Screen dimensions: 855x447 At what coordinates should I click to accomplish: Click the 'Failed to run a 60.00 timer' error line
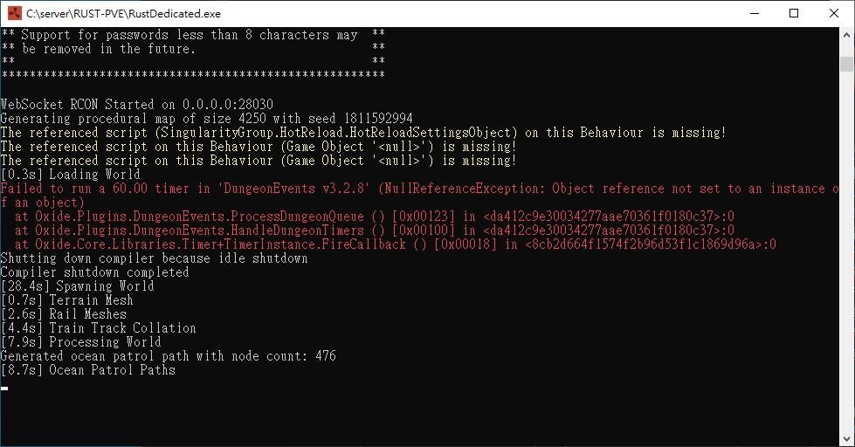click(x=419, y=189)
